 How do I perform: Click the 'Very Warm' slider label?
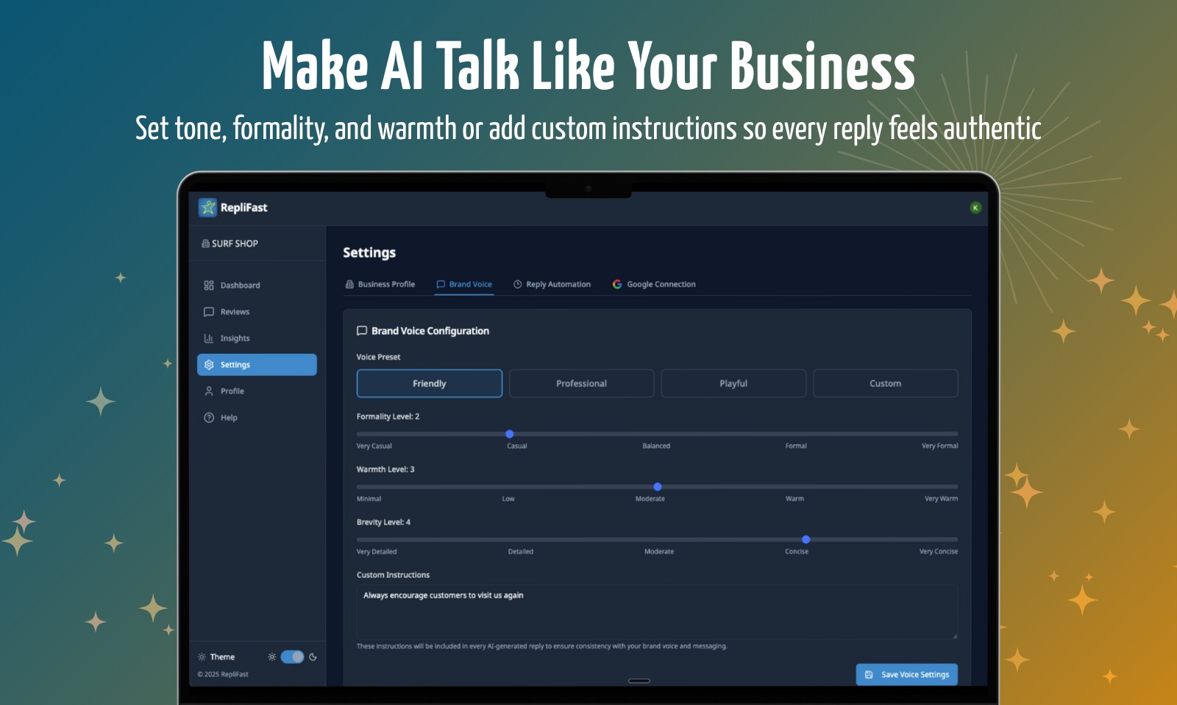[942, 499]
